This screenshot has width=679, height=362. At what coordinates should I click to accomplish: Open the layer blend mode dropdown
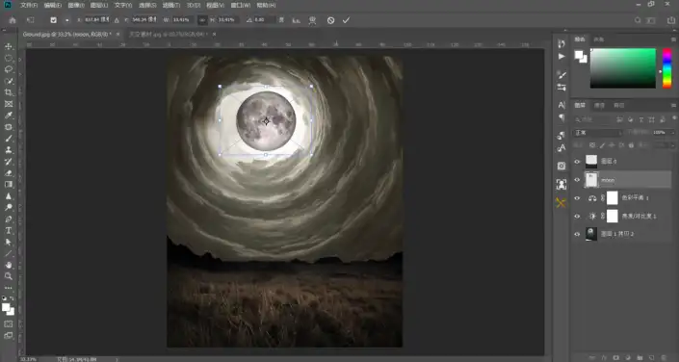coord(598,133)
